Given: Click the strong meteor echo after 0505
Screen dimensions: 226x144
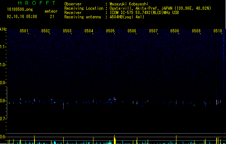Looking at the screenshot, I should click(115, 99).
